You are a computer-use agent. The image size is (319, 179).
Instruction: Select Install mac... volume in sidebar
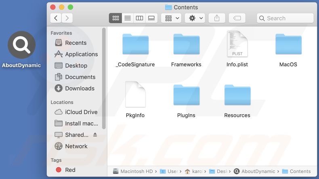pos(76,123)
